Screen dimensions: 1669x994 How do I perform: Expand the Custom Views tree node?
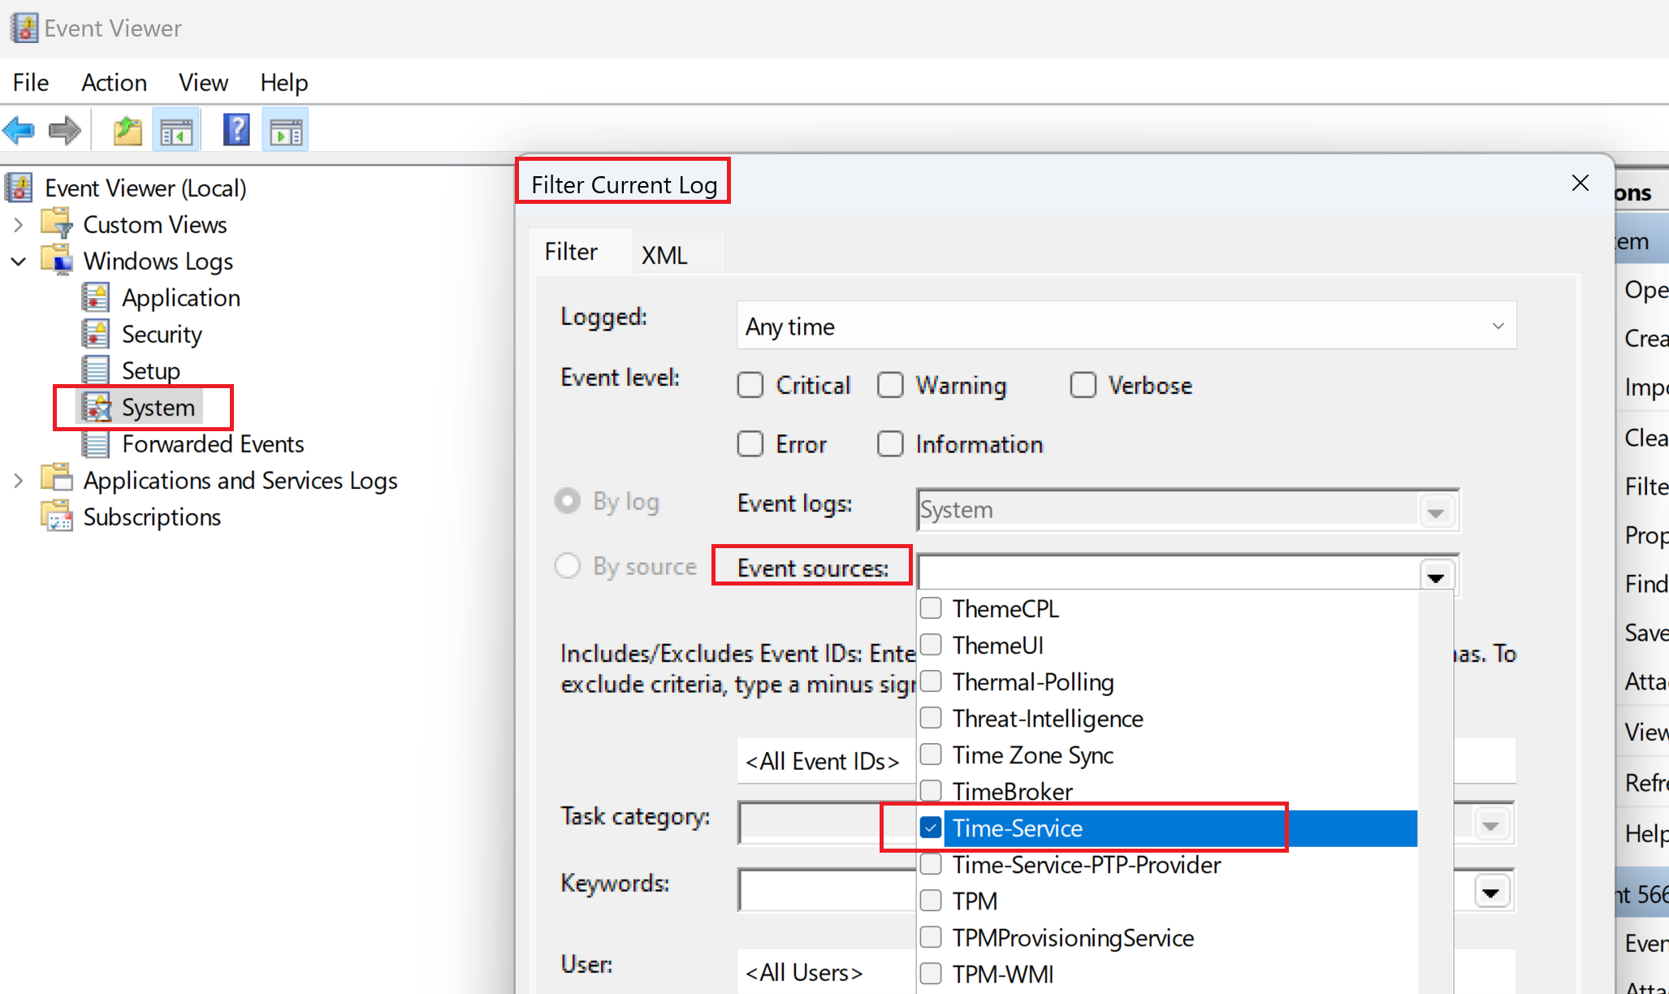coord(19,225)
